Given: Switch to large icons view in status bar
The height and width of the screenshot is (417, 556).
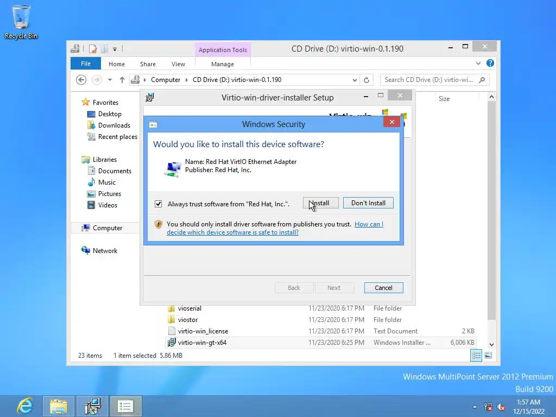Looking at the screenshot, I should tap(488, 355).
